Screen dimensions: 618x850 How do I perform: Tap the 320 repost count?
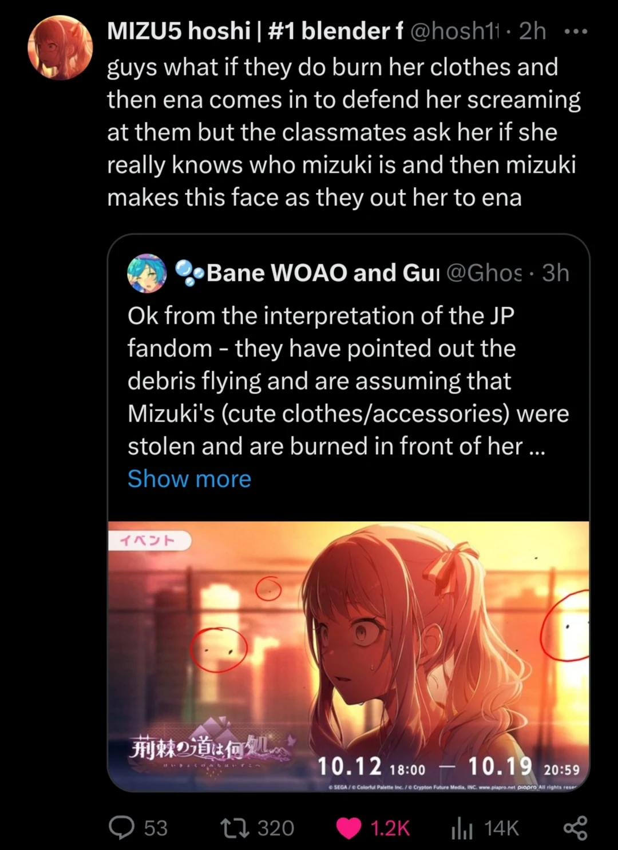pyautogui.click(x=276, y=828)
